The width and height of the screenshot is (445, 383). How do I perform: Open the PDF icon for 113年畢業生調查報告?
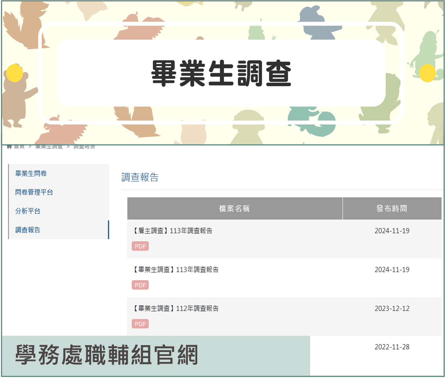click(140, 285)
